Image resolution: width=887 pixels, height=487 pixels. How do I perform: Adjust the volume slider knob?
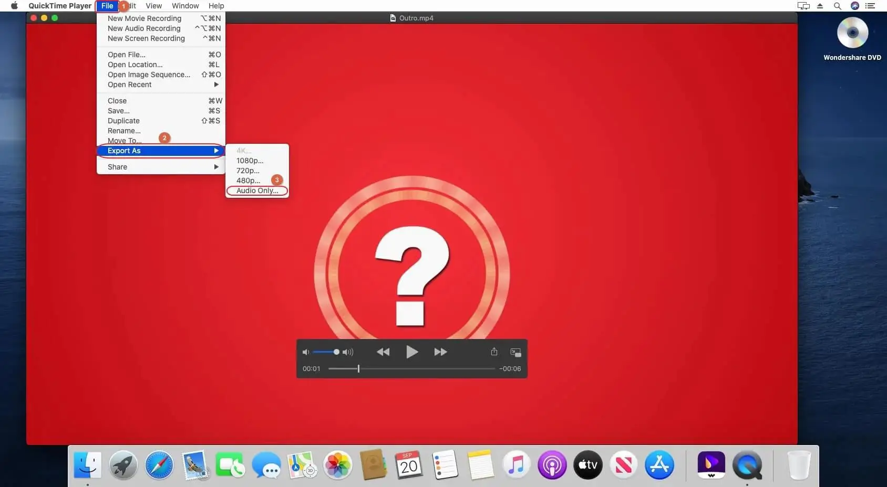coord(336,352)
